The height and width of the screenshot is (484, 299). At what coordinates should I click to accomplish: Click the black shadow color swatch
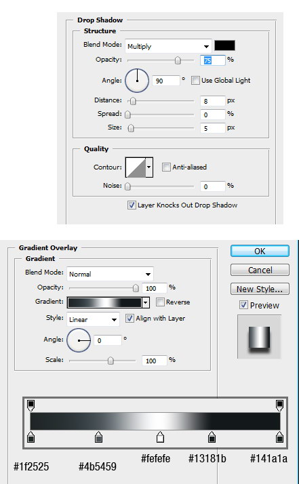pos(224,45)
